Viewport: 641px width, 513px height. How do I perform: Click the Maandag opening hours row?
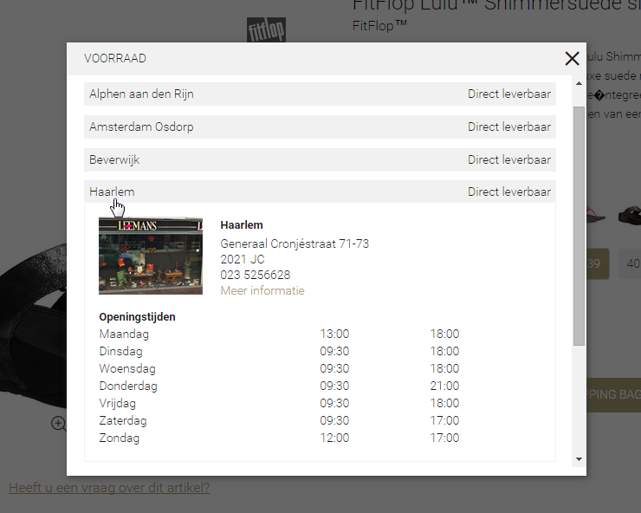(x=279, y=334)
